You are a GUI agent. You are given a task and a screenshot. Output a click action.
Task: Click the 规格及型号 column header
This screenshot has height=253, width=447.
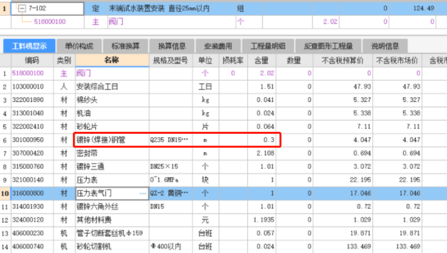(170, 60)
